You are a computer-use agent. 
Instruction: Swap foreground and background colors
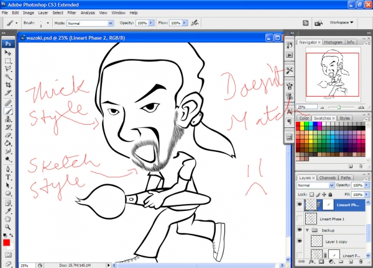click(11, 235)
